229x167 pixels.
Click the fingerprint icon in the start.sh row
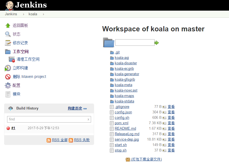(x=164, y=145)
